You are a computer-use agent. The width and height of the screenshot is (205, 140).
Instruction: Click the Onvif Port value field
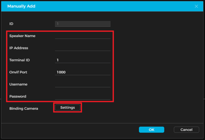[x=83, y=72]
